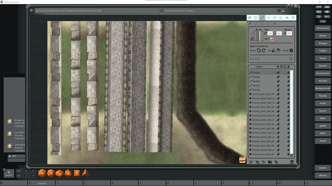
Task: Enable the ADV advantage button
Action: [19, 171]
